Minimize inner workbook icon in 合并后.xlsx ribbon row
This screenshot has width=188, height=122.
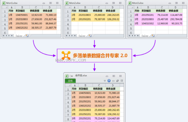pyautogui.click(x=113, y=81)
